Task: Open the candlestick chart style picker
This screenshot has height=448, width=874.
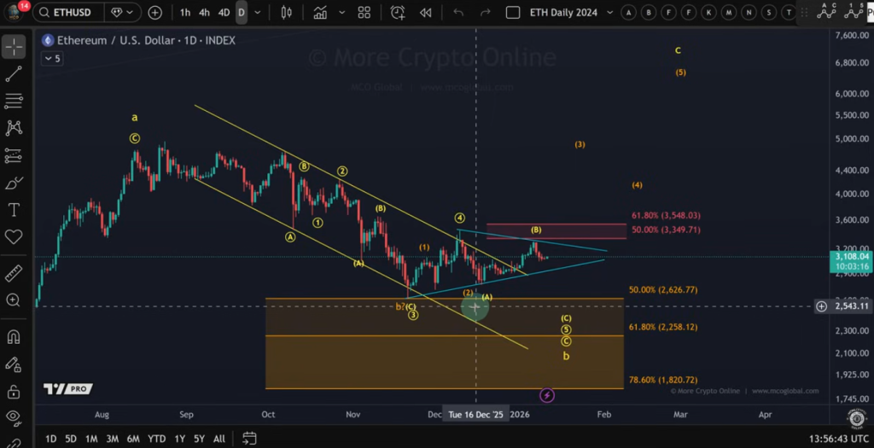Action: [286, 13]
